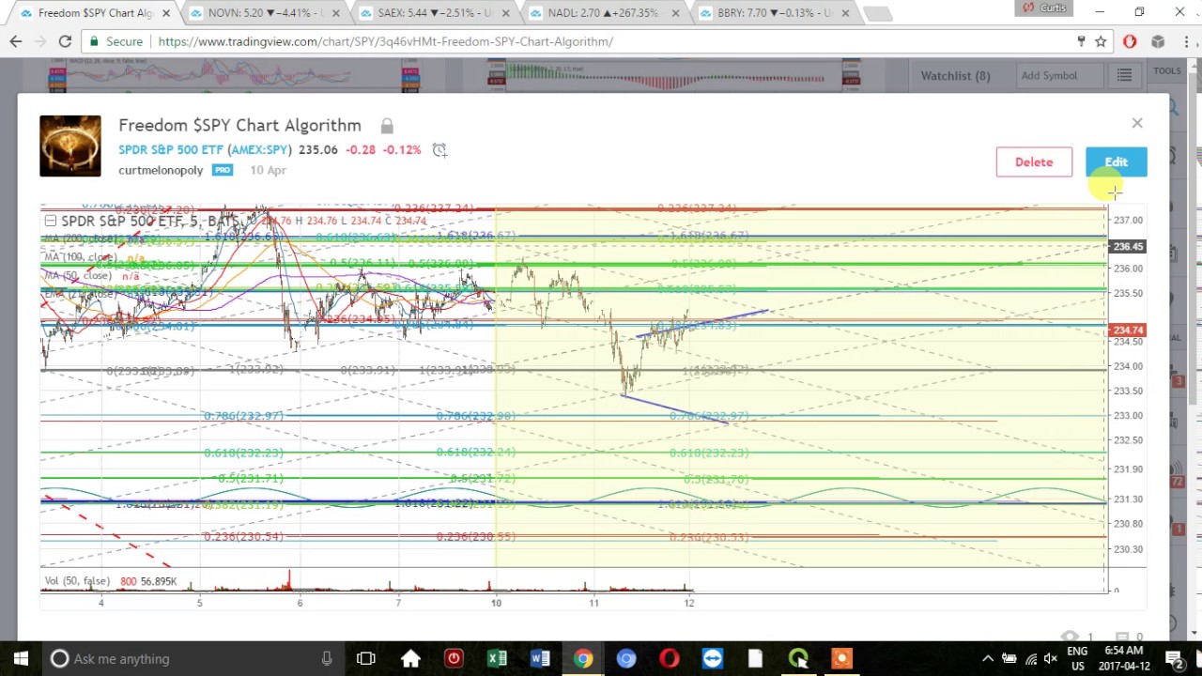Close the NOVN browser tab
The image size is (1202, 676).
[x=336, y=13]
